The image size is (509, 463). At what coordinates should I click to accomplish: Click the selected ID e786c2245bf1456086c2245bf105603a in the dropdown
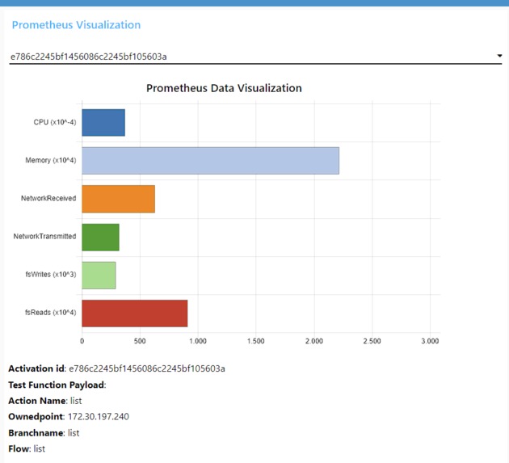pyautogui.click(x=89, y=57)
